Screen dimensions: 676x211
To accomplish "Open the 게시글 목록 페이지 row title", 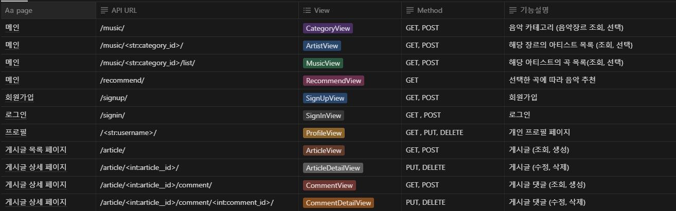I will click(x=35, y=150).
